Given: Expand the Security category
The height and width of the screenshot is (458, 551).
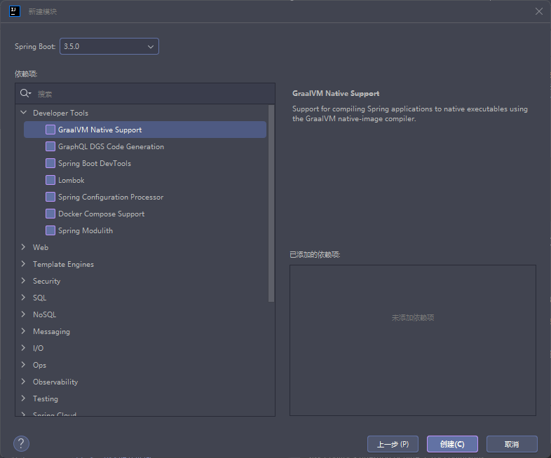Looking at the screenshot, I should point(24,281).
